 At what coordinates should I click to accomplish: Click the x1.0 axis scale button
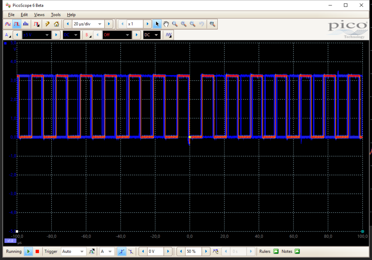tap(10, 241)
